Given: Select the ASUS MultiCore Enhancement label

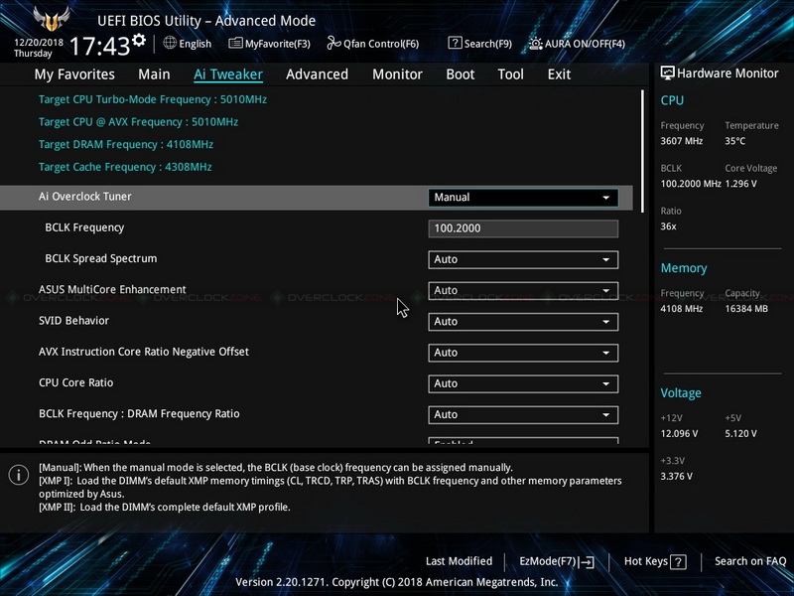Looking at the screenshot, I should coord(112,289).
